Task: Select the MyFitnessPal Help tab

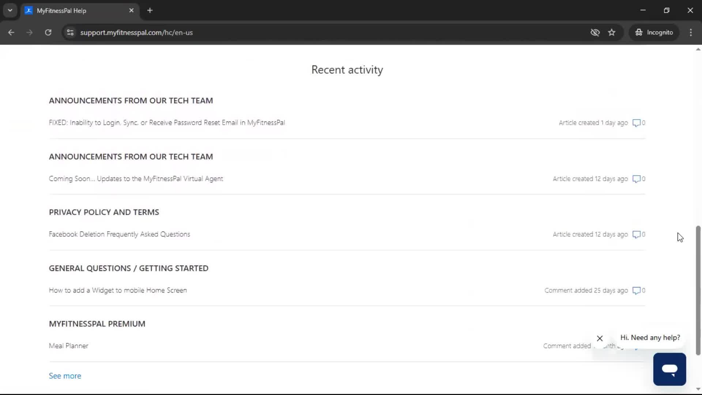Action: (x=79, y=11)
